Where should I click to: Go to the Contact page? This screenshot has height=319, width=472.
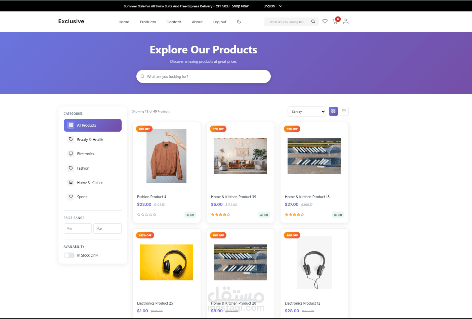click(174, 22)
